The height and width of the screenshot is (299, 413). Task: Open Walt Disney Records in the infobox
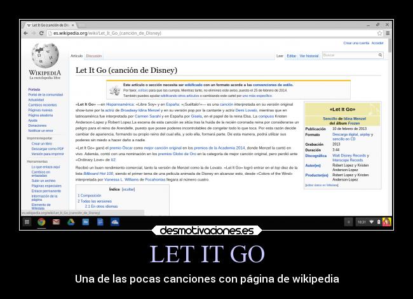click(x=349, y=155)
